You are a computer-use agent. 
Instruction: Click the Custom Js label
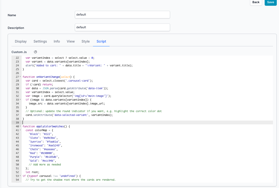coord(19,52)
